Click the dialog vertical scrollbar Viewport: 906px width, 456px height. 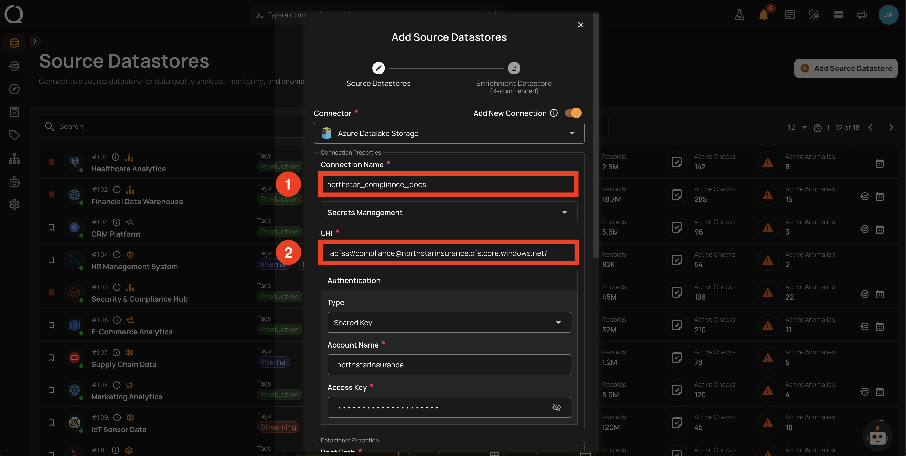click(x=596, y=135)
